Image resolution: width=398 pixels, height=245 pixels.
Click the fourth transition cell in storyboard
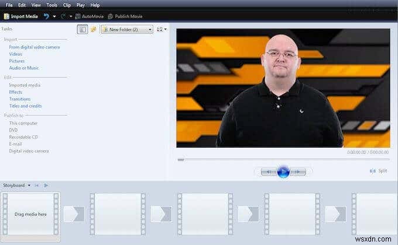pyautogui.click(x=336, y=214)
